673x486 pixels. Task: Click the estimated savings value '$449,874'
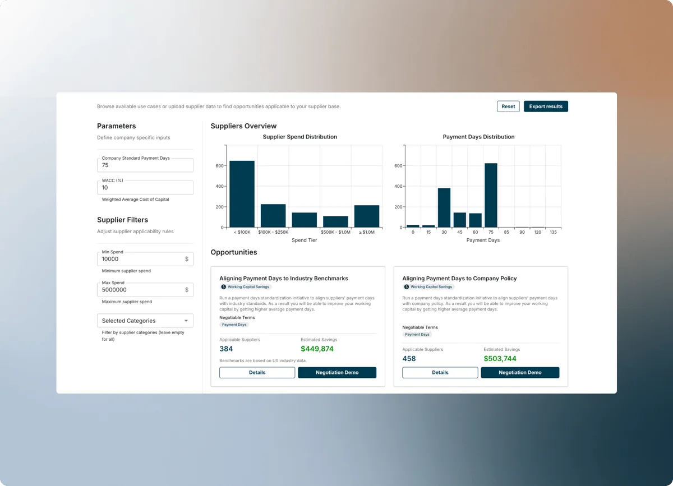coord(317,349)
